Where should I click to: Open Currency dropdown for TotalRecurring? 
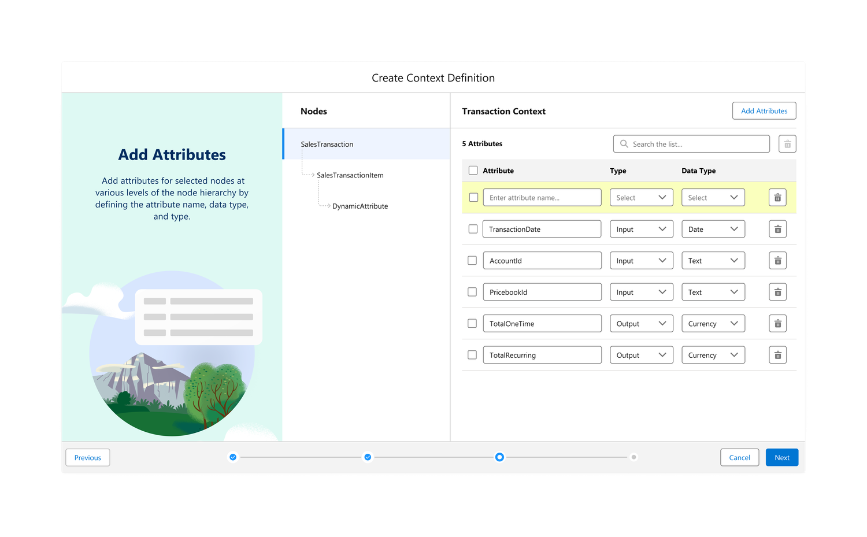pyautogui.click(x=713, y=355)
